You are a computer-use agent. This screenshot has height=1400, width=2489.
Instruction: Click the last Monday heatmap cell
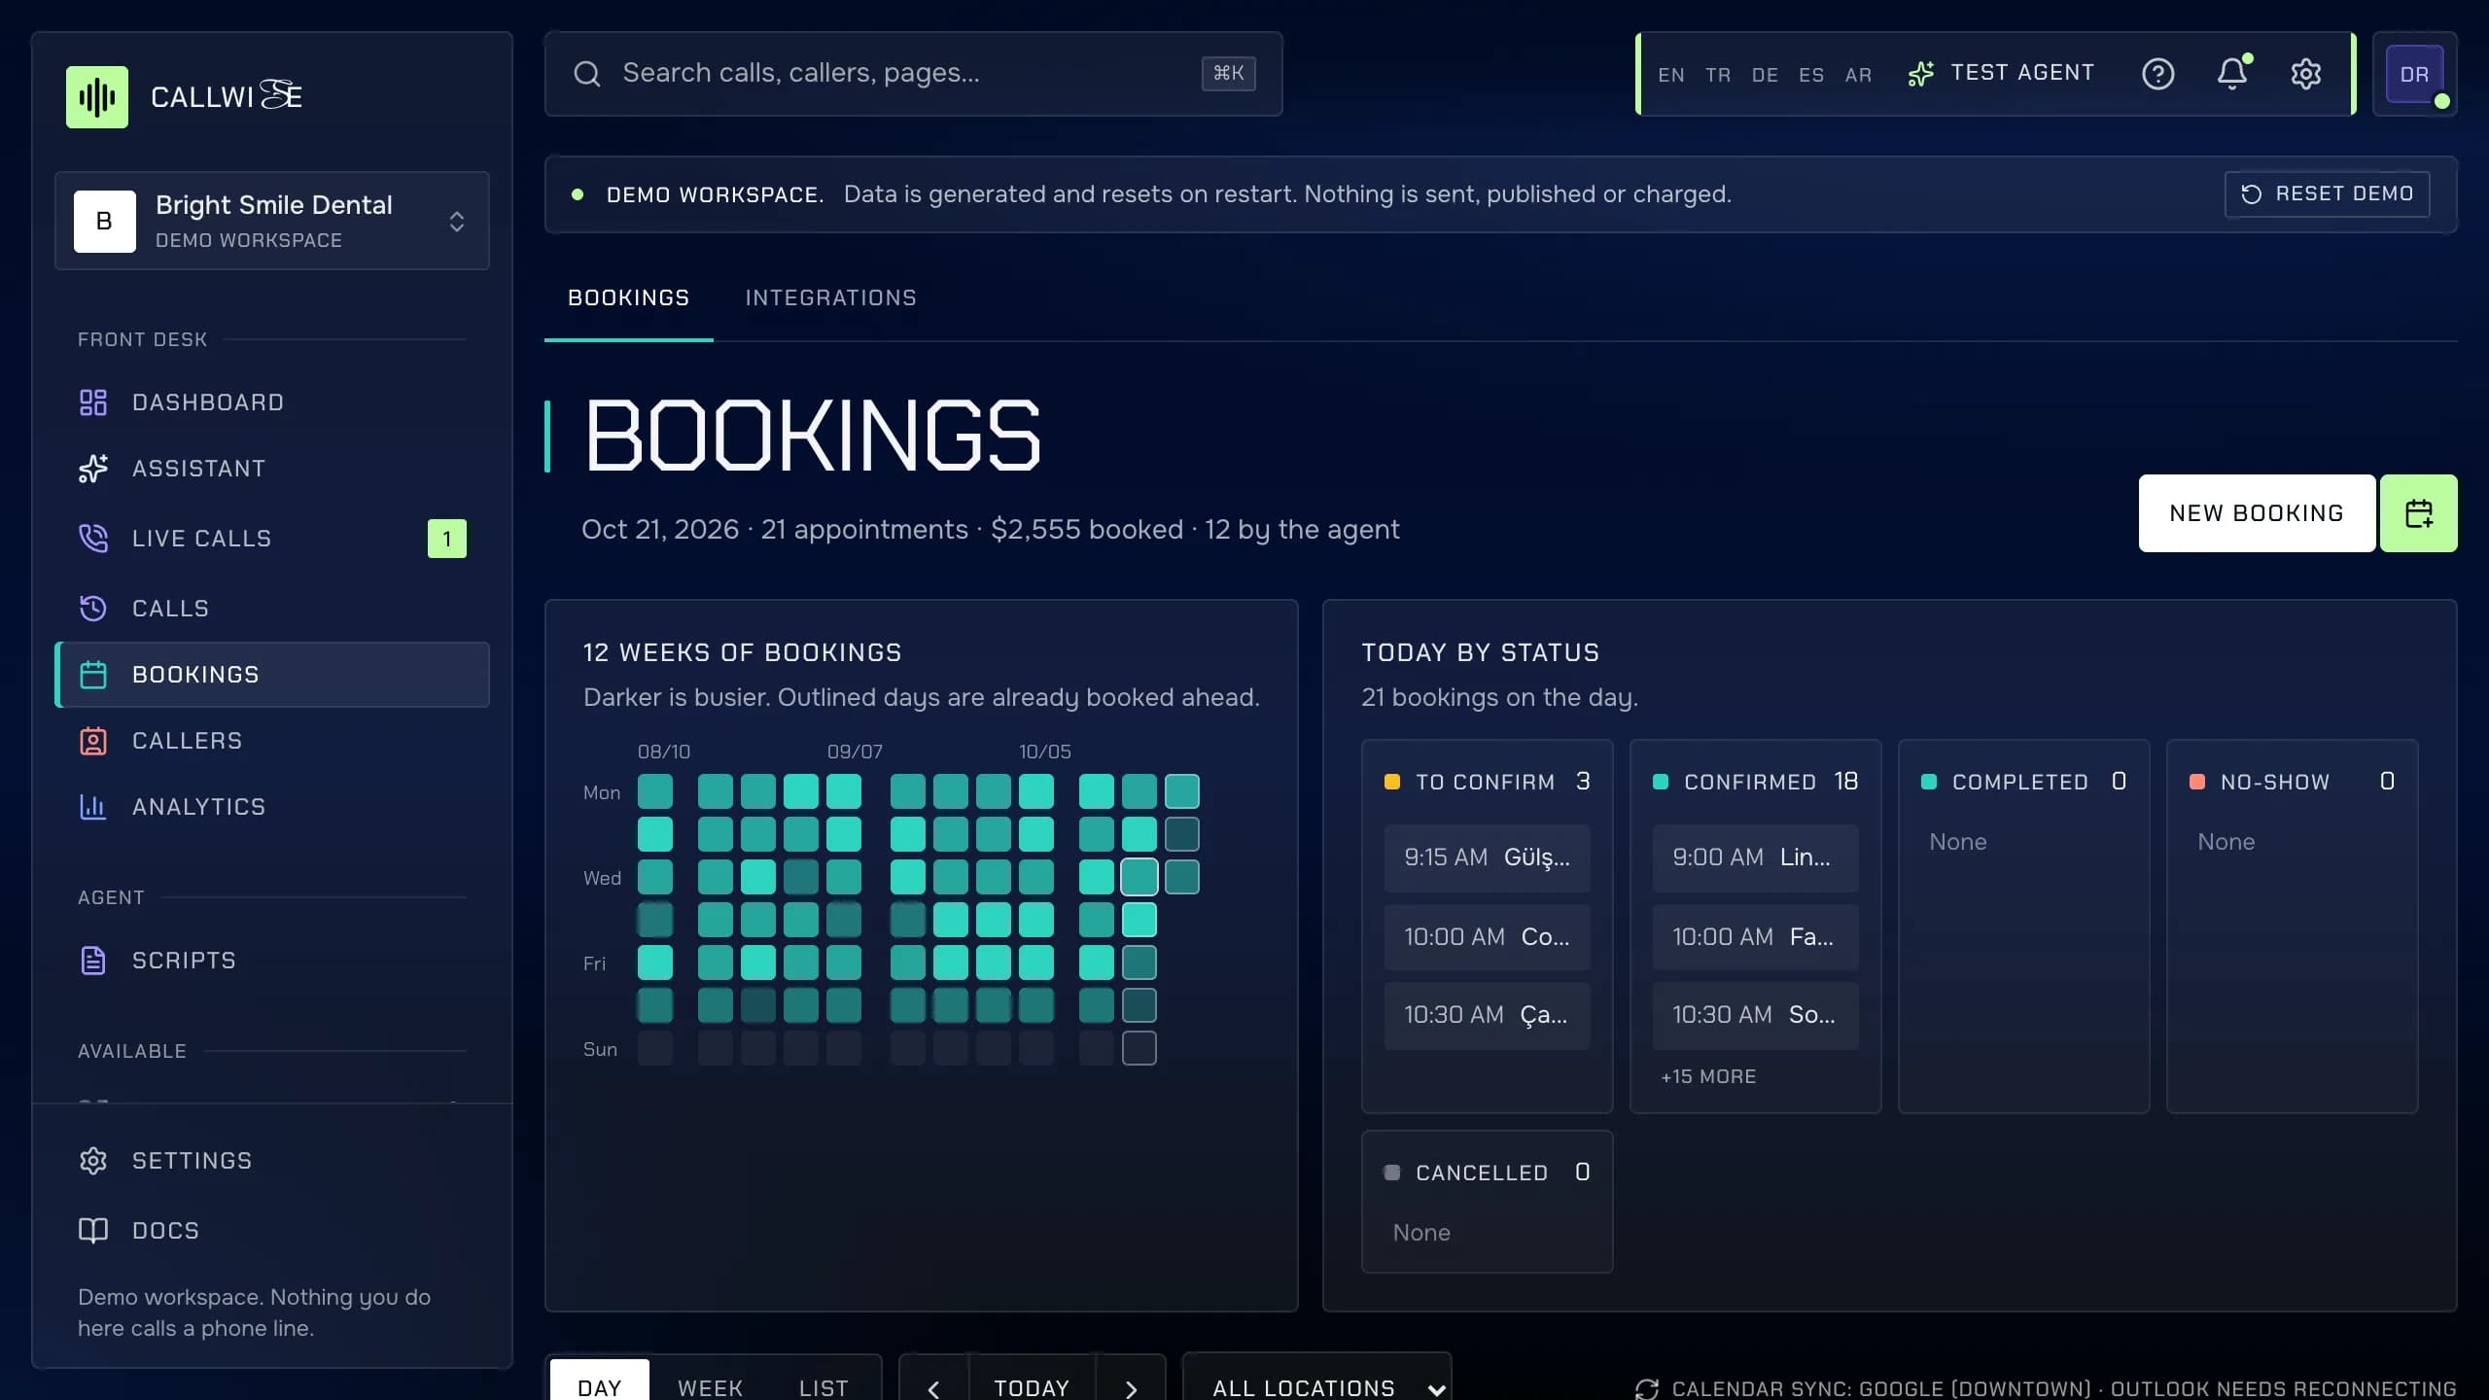click(1182, 791)
